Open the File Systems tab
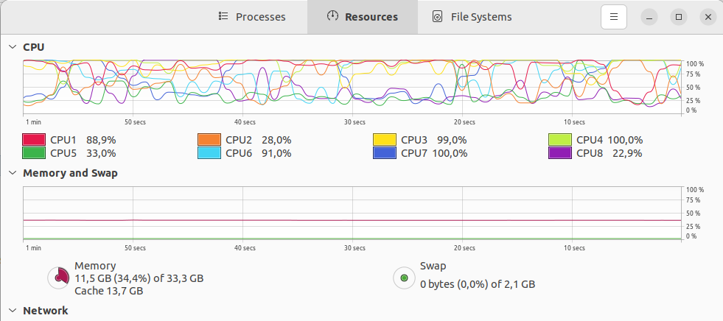 click(472, 17)
